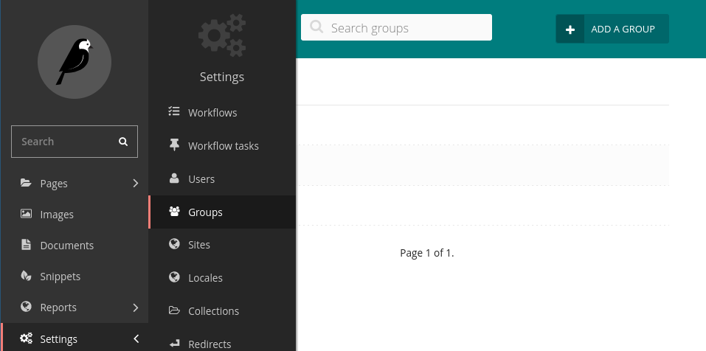Open the Collections settings page
This screenshot has width=706, height=351.
pos(223,311)
